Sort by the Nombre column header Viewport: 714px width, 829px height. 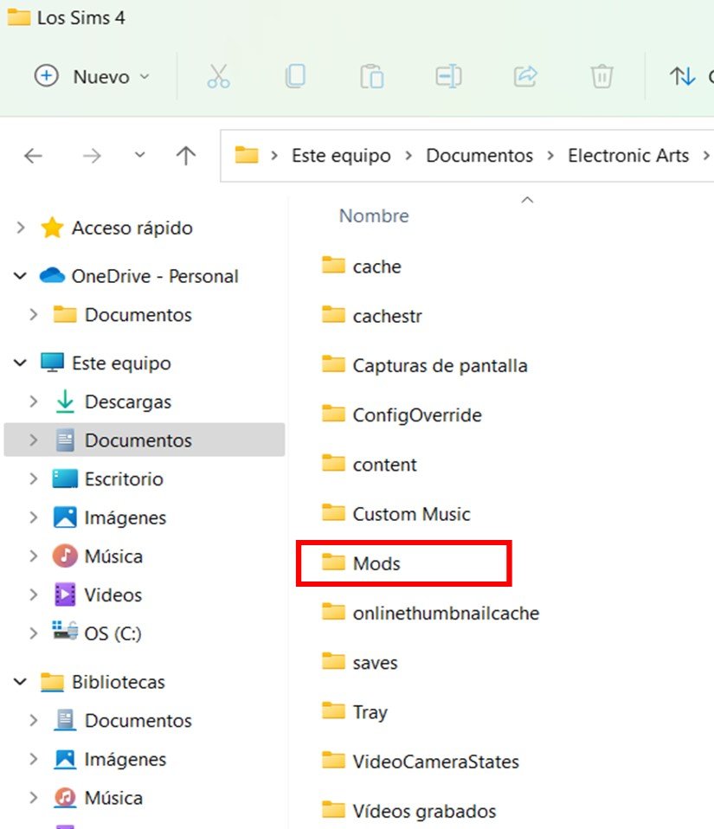[x=374, y=215]
